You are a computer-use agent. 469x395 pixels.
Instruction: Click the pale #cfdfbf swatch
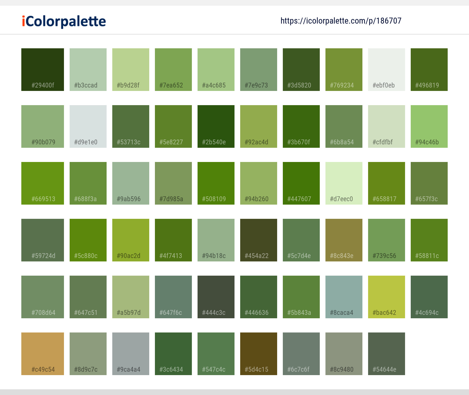click(x=387, y=126)
